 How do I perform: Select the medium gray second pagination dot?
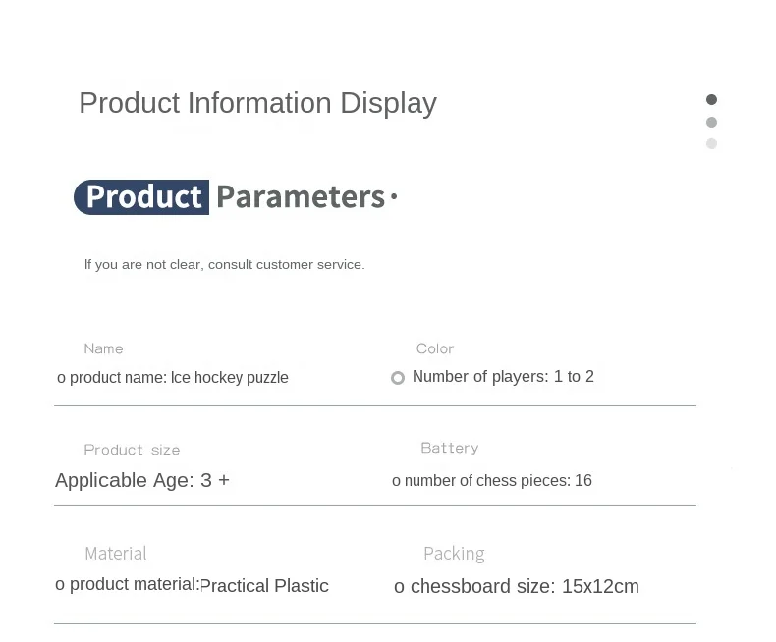712,122
